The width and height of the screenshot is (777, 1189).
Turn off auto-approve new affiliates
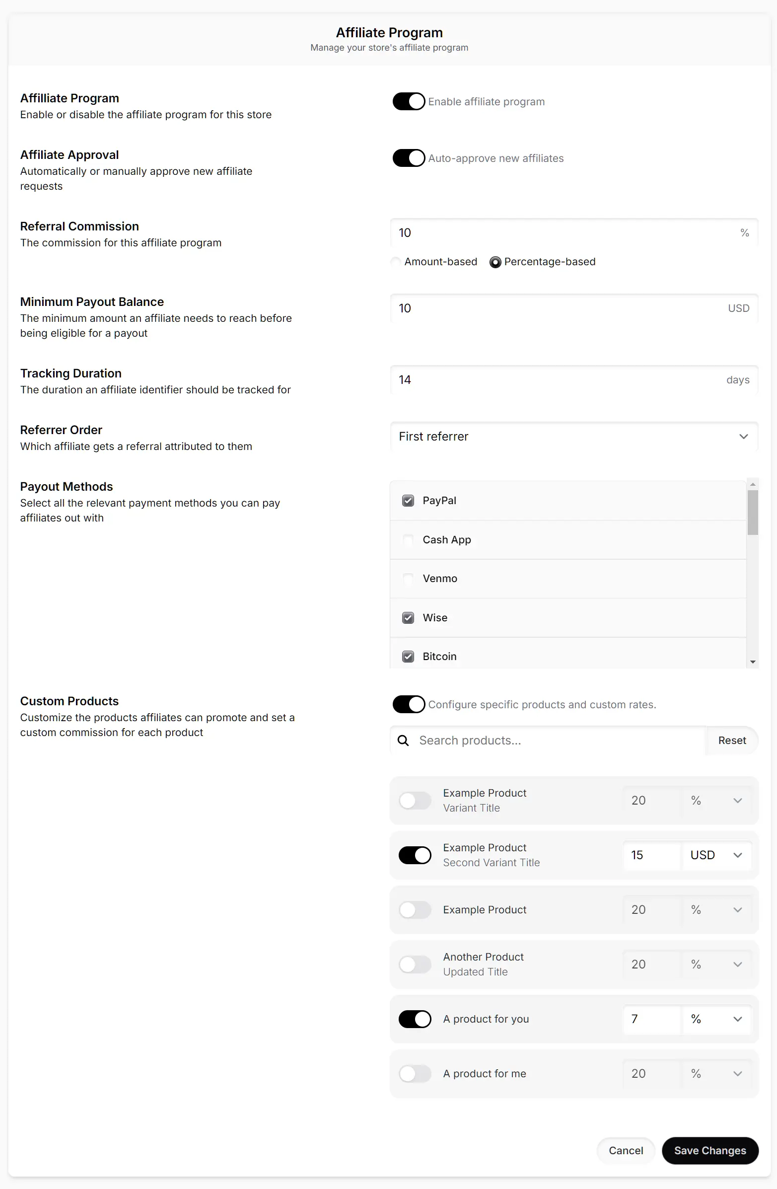coord(409,158)
